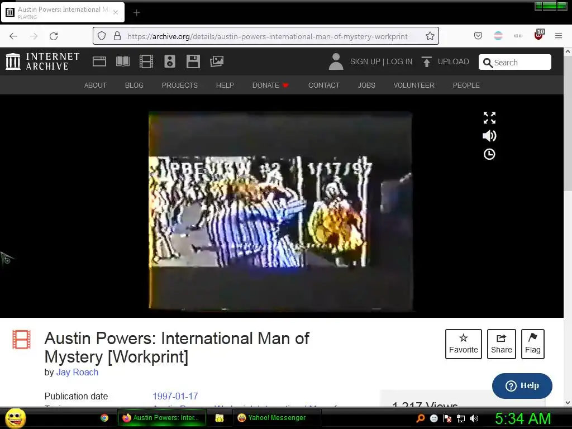Open the smiley Start button

click(x=15, y=418)
